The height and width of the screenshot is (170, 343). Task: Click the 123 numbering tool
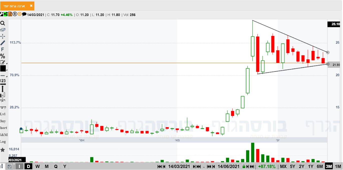pyautogui.click(x=3, y=80)
